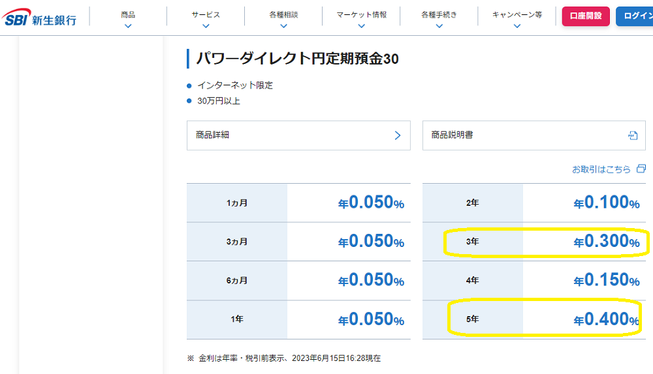
Task: Expand the chevron under 商品
Action: coord(128,26)
